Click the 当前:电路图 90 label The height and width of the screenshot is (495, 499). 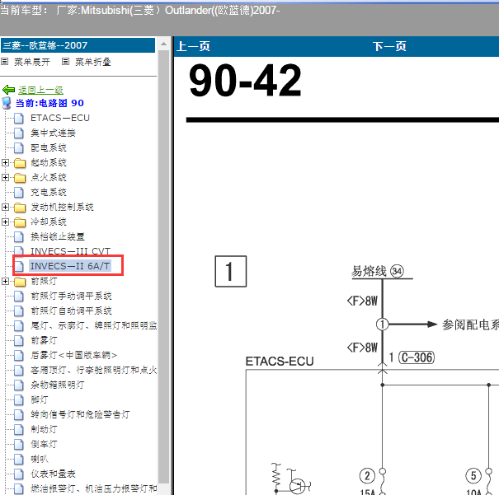tap(49, 103)
